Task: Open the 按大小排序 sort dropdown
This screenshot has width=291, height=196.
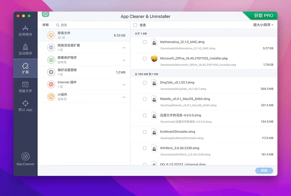Action: tap(263, 25)
